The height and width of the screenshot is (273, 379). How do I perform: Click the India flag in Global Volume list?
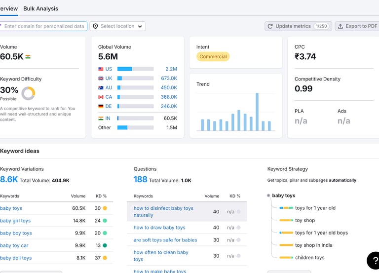pyautogui.click(x=101, y=118)
